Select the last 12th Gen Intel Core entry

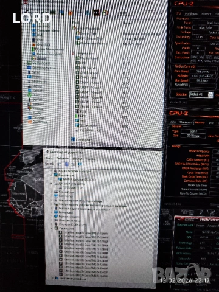coord(83,275)
